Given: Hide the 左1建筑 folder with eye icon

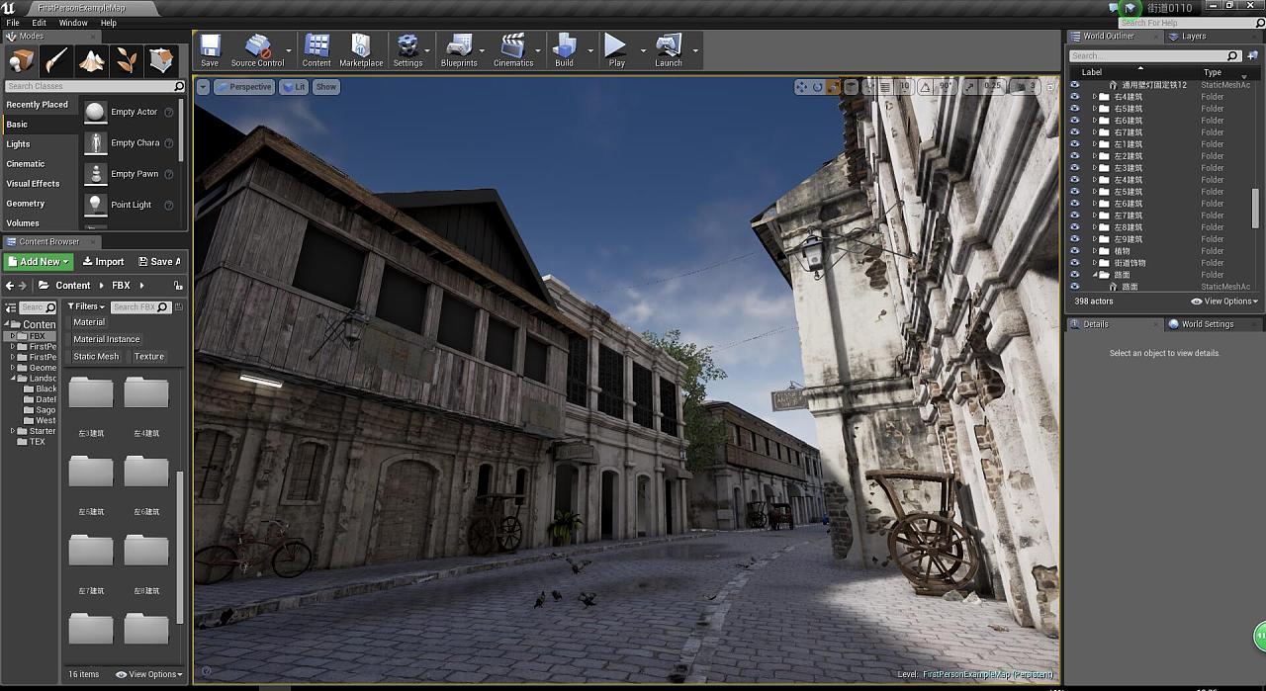Looking at the screenshot, I should (1075, 144).
